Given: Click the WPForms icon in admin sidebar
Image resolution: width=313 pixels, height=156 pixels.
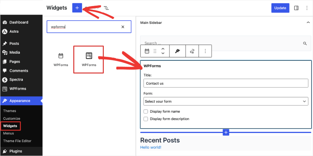Looking at the screenshot, I should [x=5, y=89].
